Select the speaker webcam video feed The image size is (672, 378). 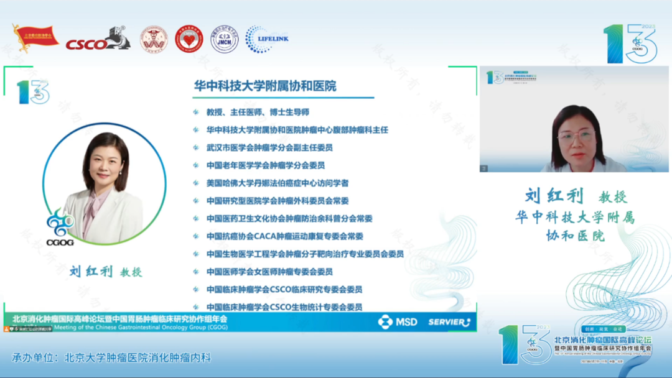pos(574,119)
